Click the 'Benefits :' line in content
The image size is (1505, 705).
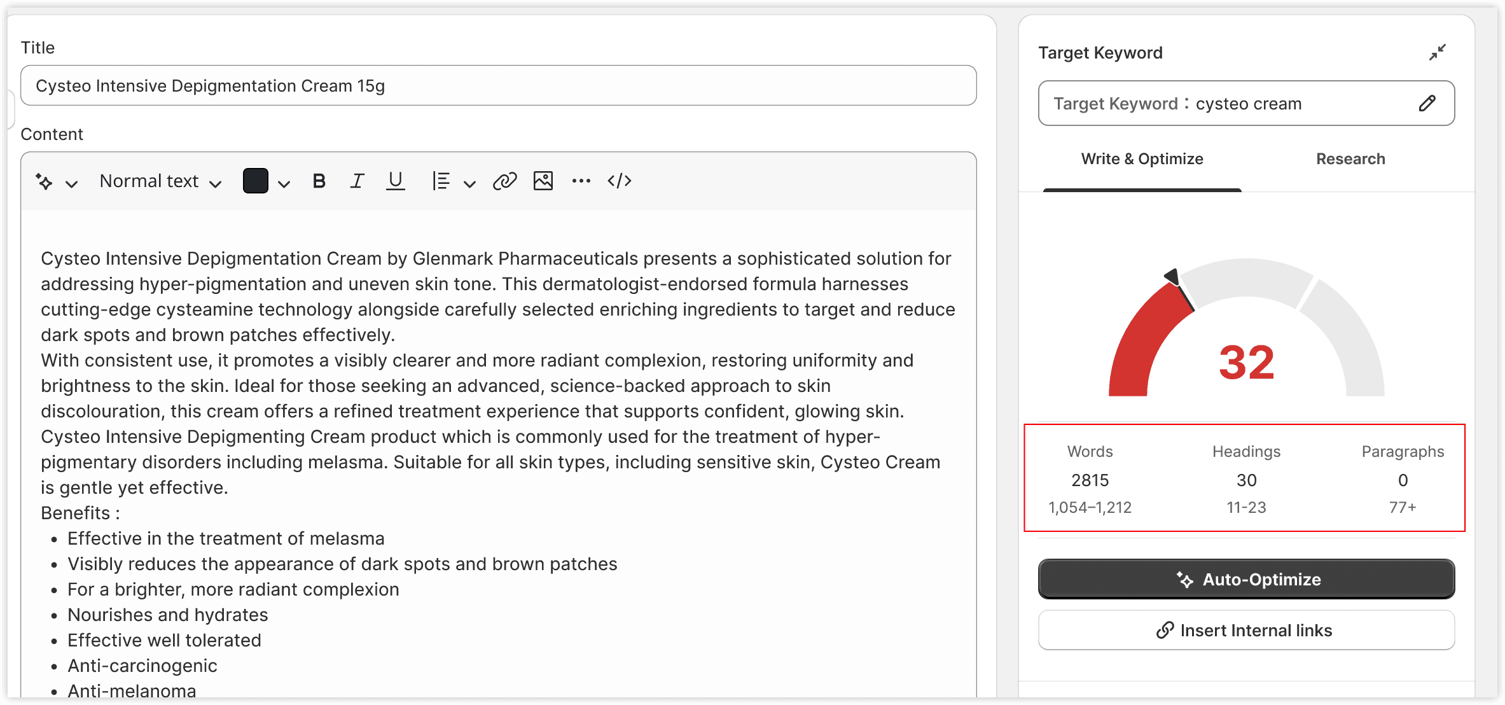[x=81, y=513]
